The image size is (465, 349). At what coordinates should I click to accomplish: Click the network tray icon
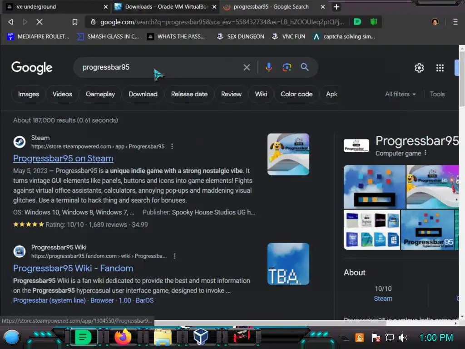coord(389,338)
